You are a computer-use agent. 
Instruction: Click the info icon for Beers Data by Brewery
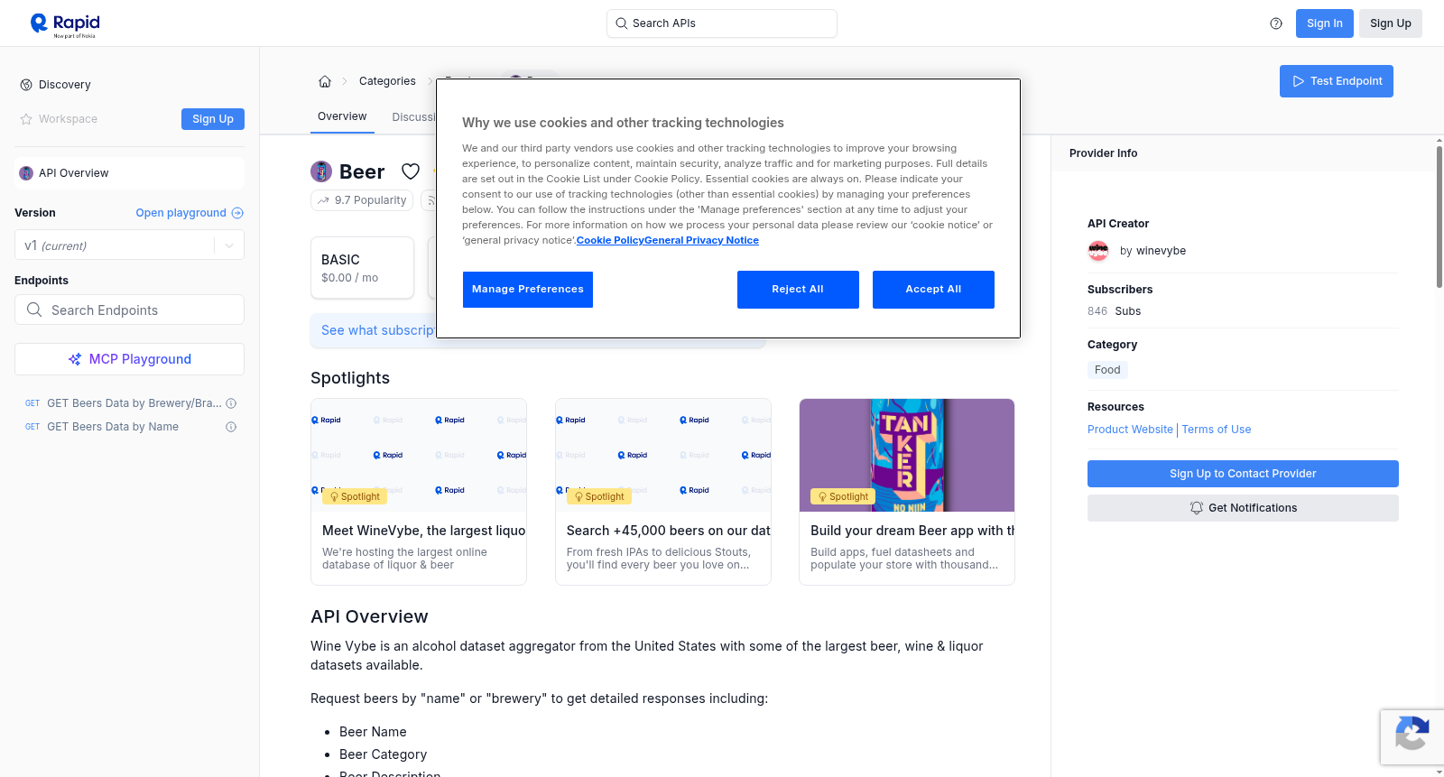[231, 403]
